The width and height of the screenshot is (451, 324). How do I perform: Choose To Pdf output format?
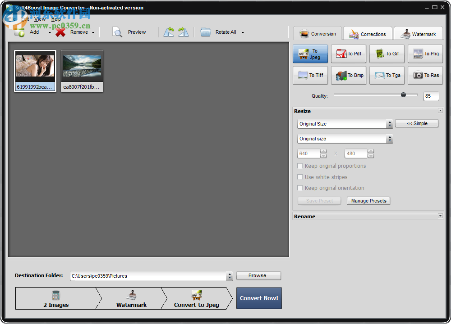point(348,54)
